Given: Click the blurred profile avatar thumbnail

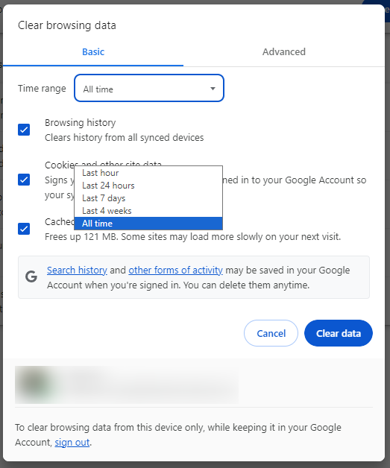Looking at the screenshot, I should [35, 384].
